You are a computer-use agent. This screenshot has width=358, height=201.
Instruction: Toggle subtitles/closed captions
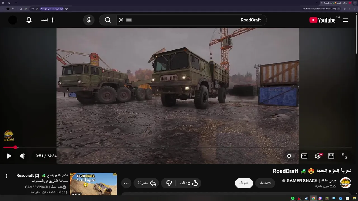304,156
